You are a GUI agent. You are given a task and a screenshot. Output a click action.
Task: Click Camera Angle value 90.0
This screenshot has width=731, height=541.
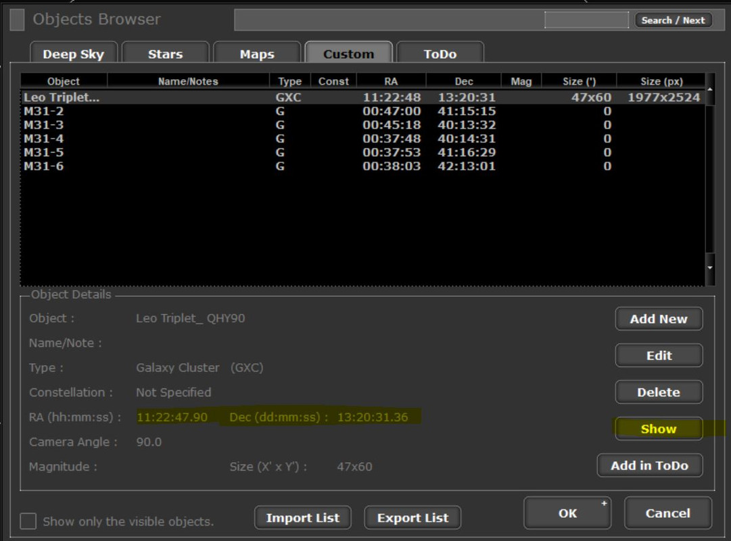click(149, 442)
